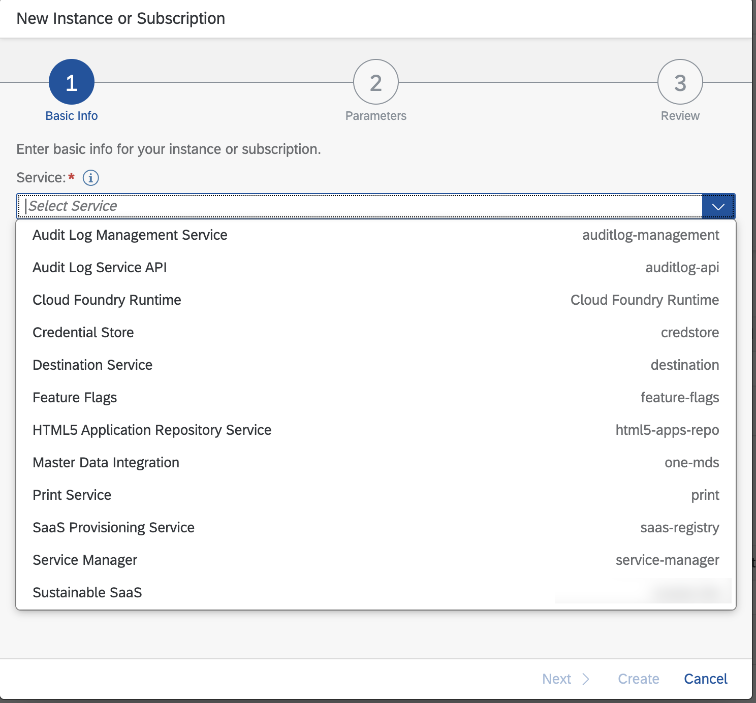The image size is (756, 703).
Task: Pick Sustainable SaaS service
Action: 376,593
